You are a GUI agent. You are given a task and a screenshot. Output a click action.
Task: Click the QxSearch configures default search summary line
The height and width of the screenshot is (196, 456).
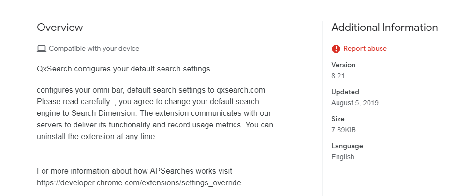(123, 69)
